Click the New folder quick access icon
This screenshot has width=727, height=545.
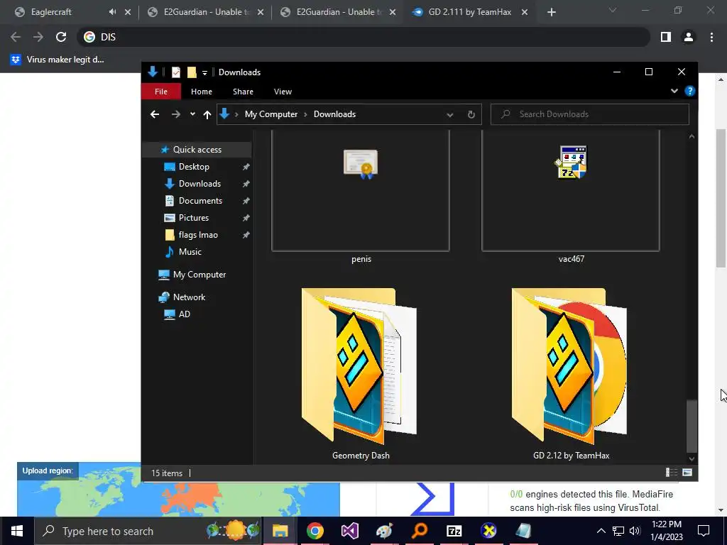[x=192, y=72]
